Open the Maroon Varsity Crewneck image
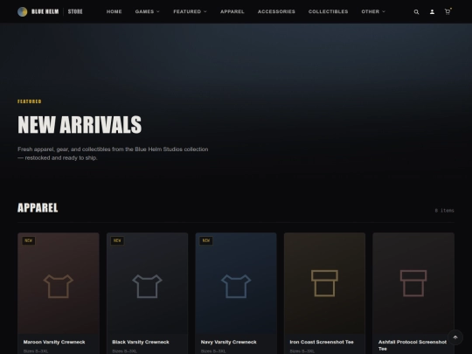Screen dimensions: 472x354 [x=59, y=283]
